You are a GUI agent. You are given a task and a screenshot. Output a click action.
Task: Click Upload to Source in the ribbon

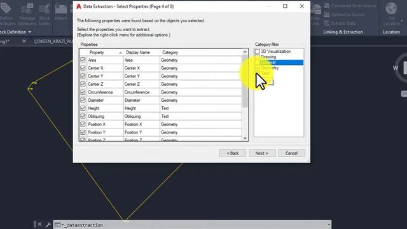point(345,15)
